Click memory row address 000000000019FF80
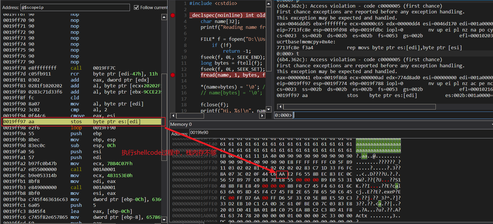Image resolution: width=493 pixels, height=224 pixels. click(195, 168)
